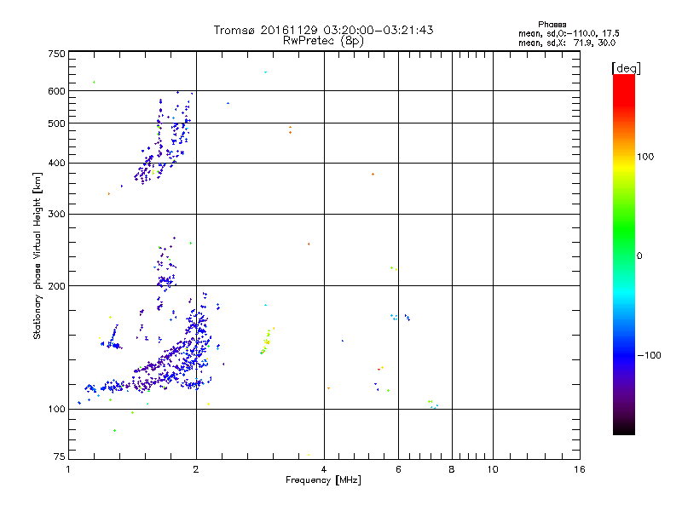The height and width of the screenshot is (511, 682).
Task: Click the x-axis label "16"
Action: pyautogui.click(x=580, y=469)
